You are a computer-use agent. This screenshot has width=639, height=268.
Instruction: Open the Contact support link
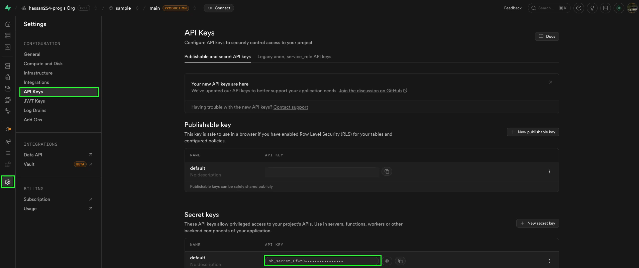coord(291,107)
